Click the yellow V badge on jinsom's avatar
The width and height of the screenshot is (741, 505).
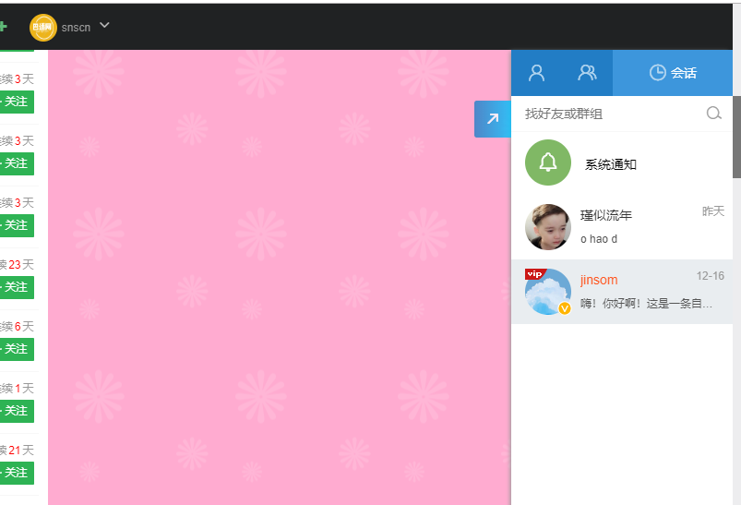click(x=565, y=308)
